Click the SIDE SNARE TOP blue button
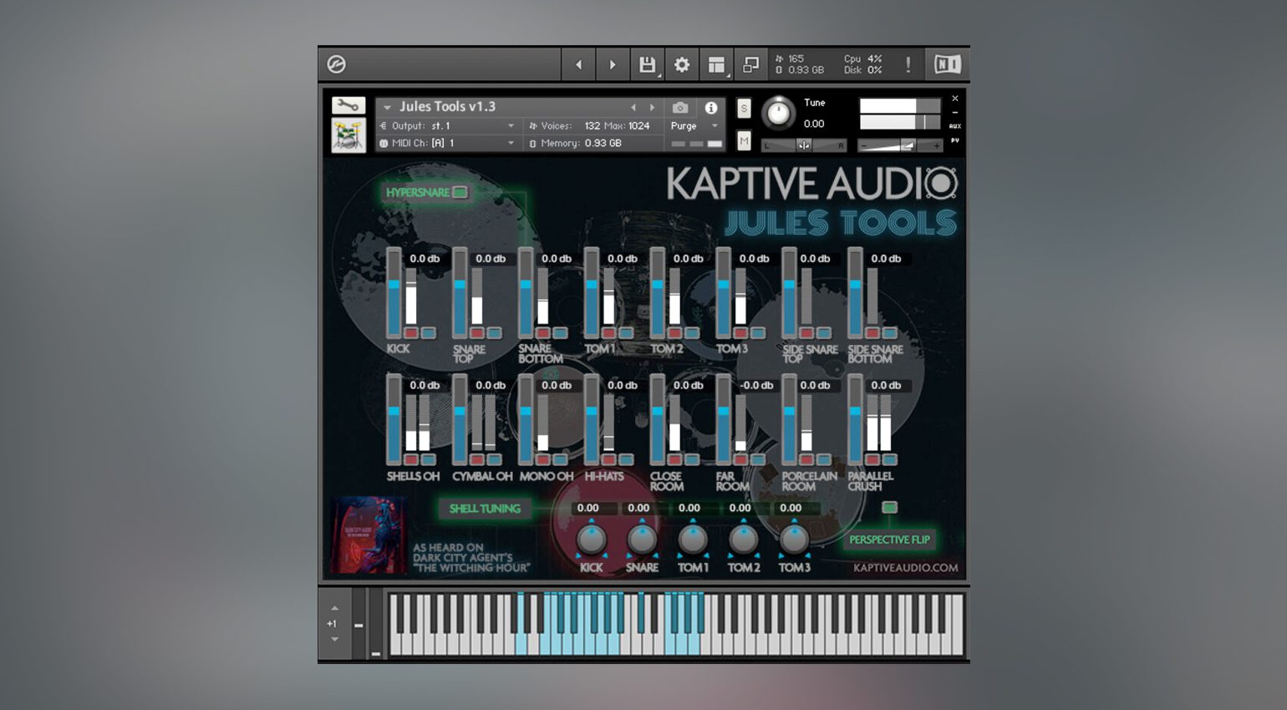1287x710 pixels. [x=824, y=332]
